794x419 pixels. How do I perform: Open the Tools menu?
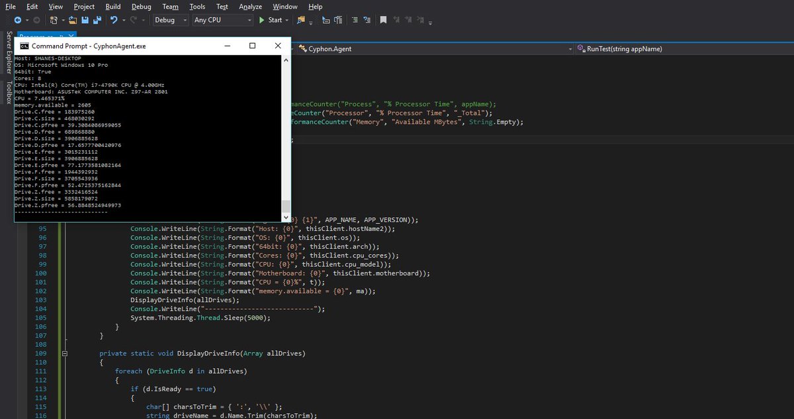coord(197,7)
